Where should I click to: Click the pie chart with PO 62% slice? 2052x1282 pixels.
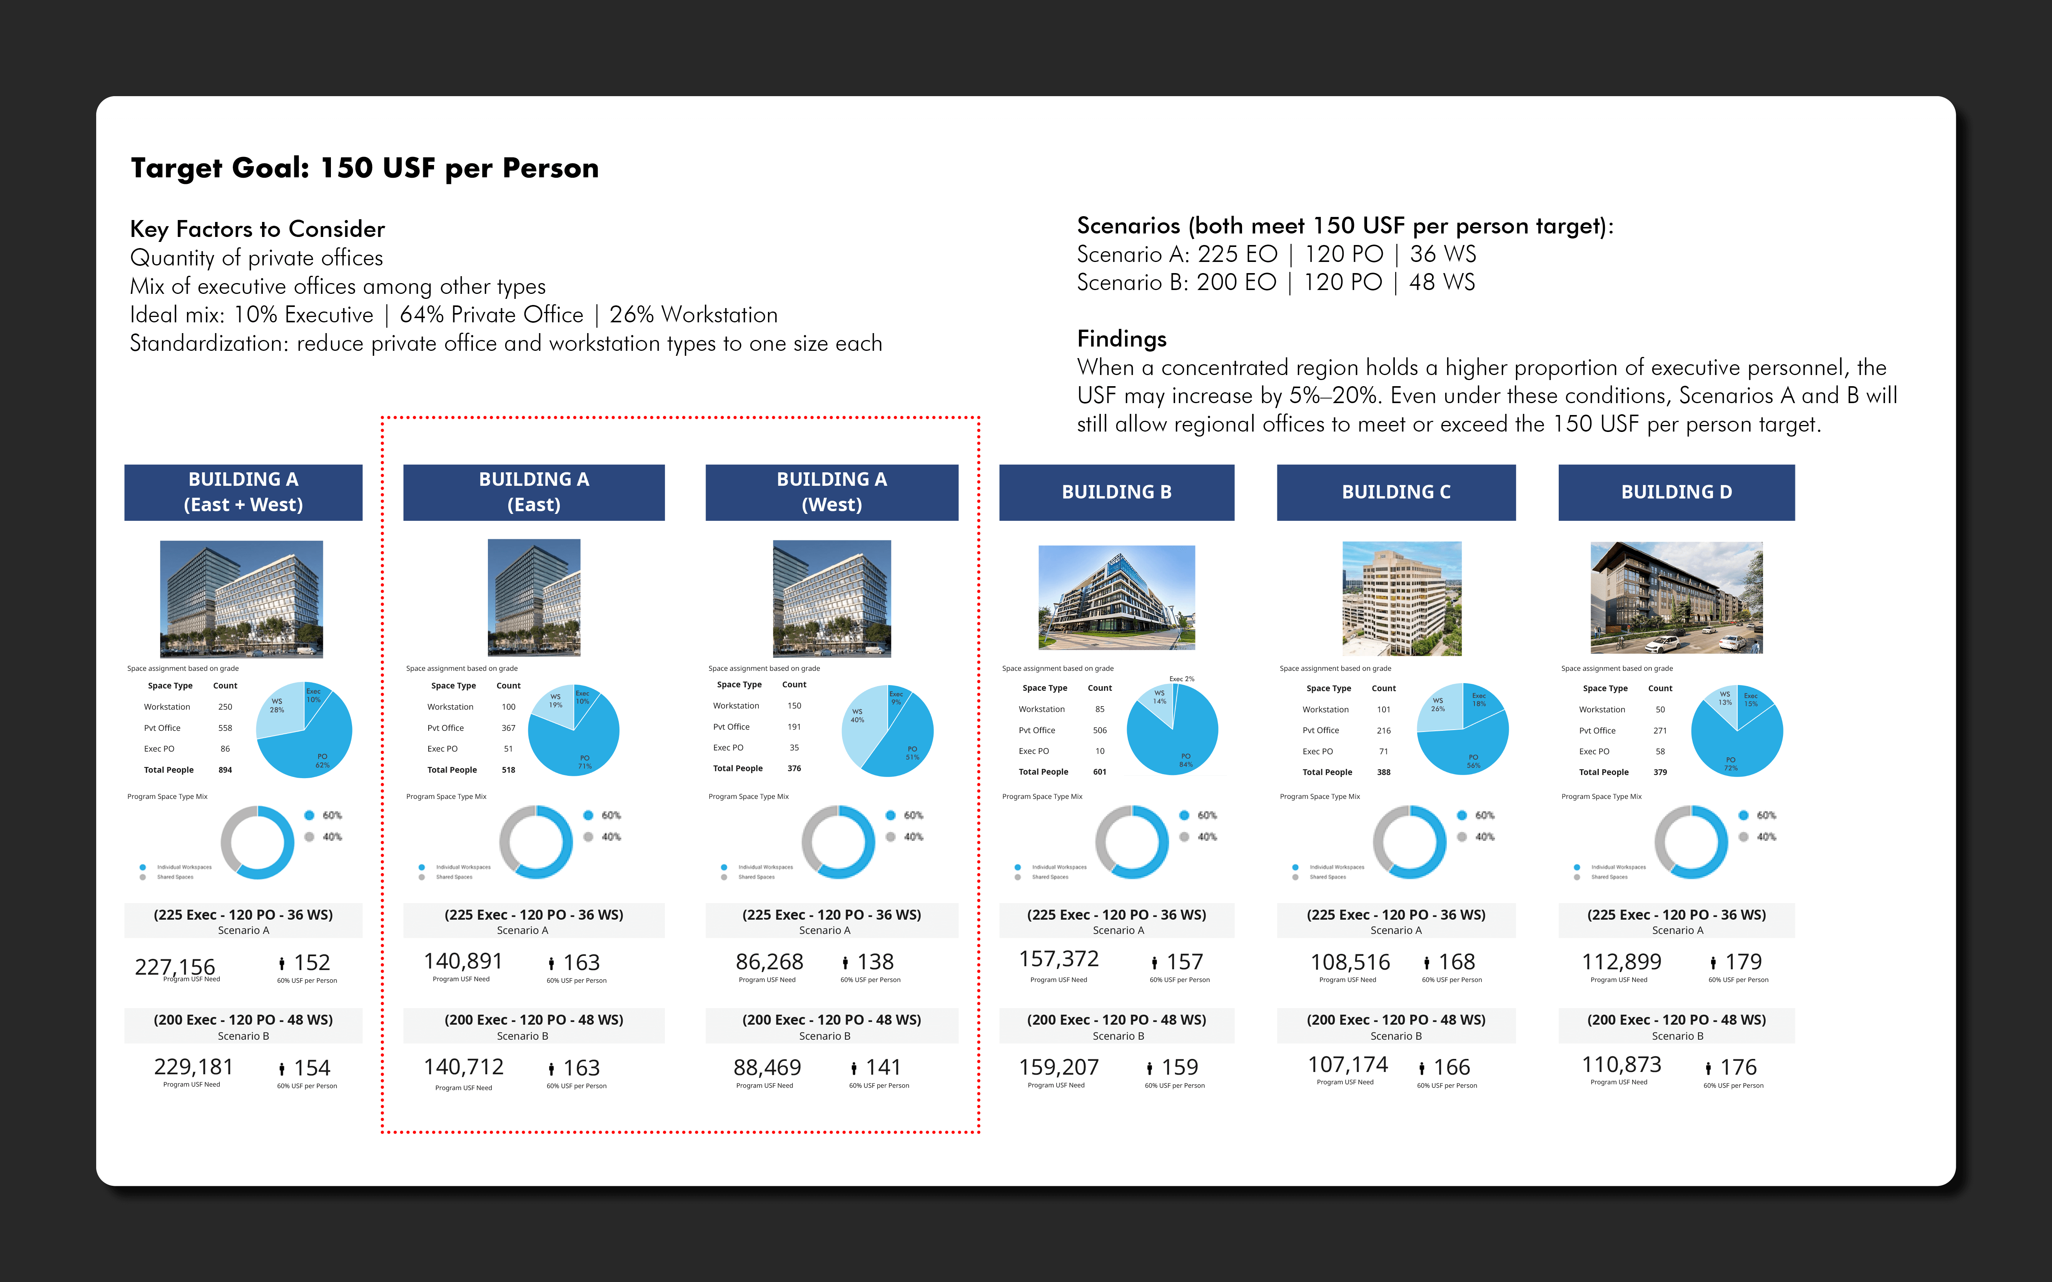(304, 730)
